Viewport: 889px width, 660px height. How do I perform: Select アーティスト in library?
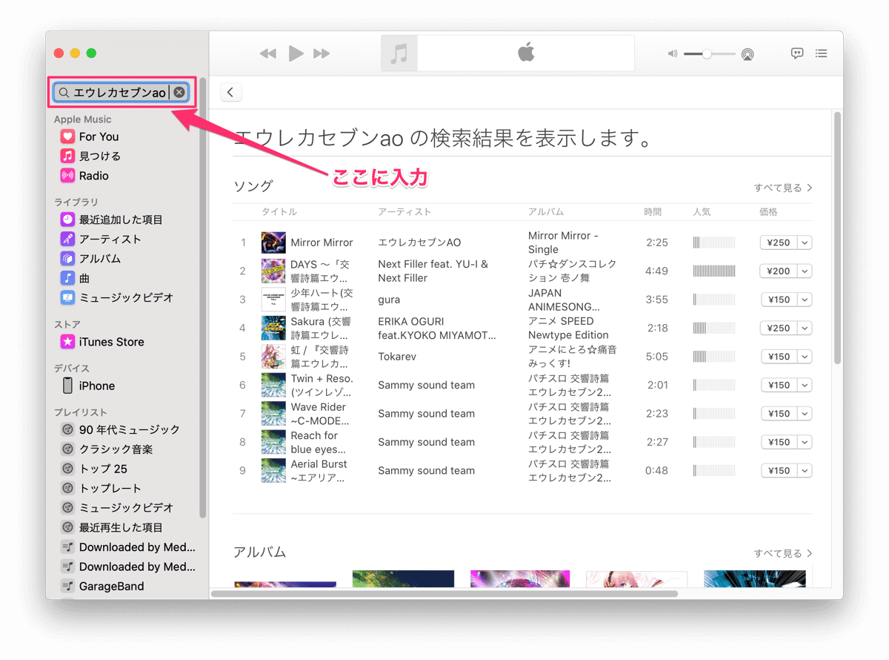tap(110, 239)
